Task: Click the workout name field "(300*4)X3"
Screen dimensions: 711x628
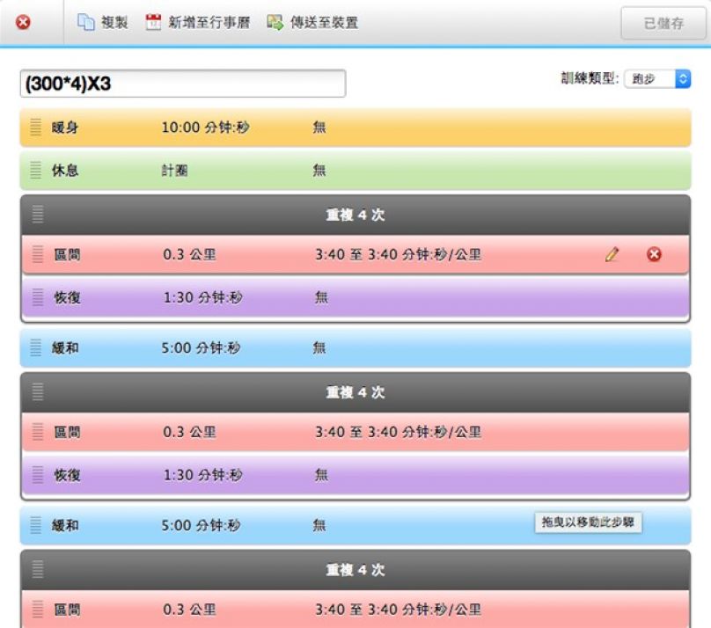Action: [x=182, y=84]
